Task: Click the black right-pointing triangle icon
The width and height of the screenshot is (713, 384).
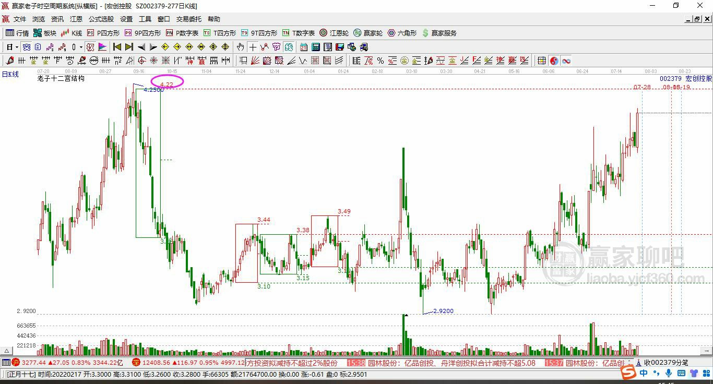Action: tap(153, 47)
